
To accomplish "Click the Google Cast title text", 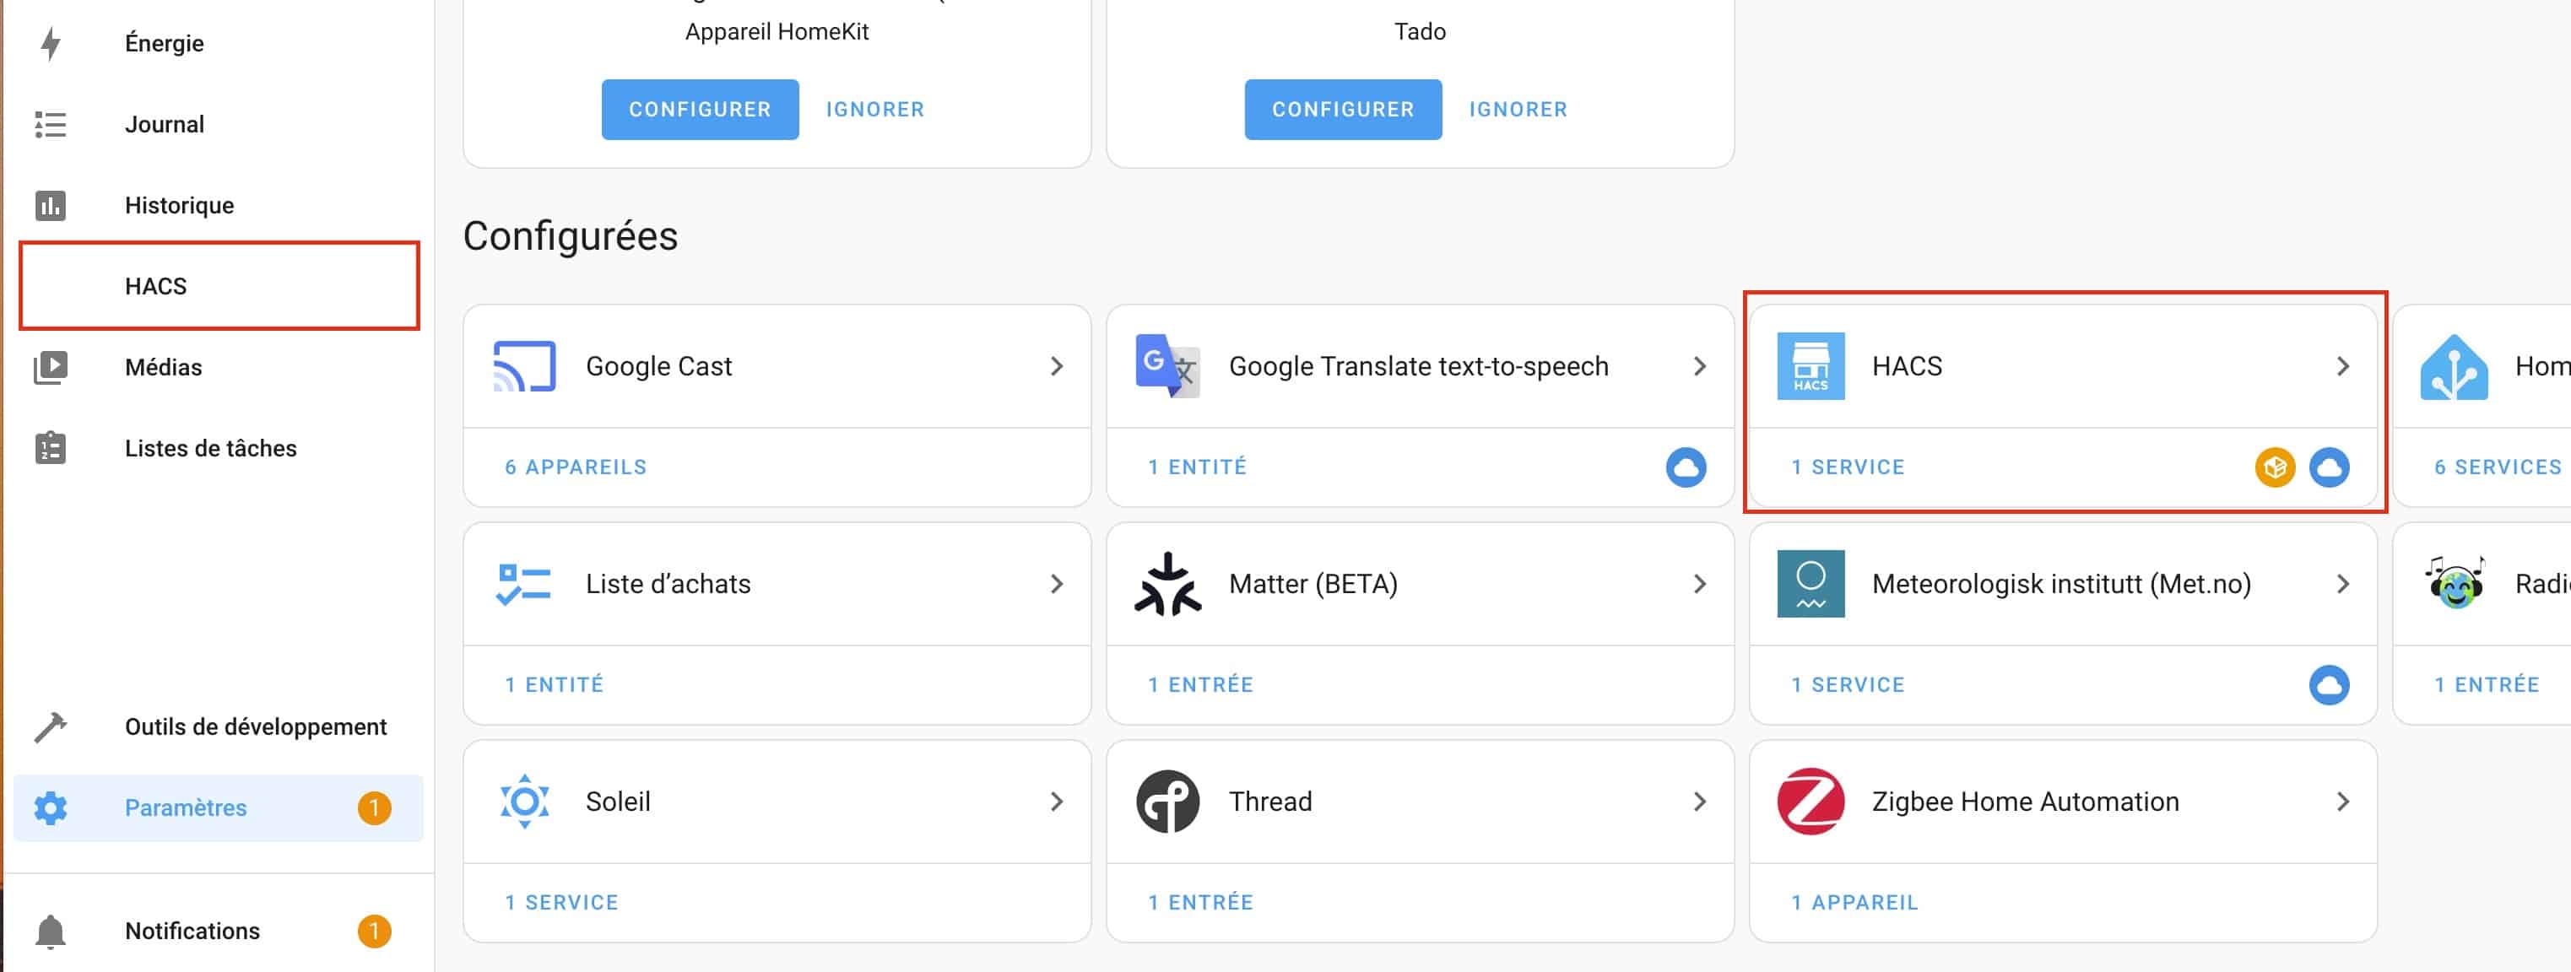I will click(x=658, y=366).
